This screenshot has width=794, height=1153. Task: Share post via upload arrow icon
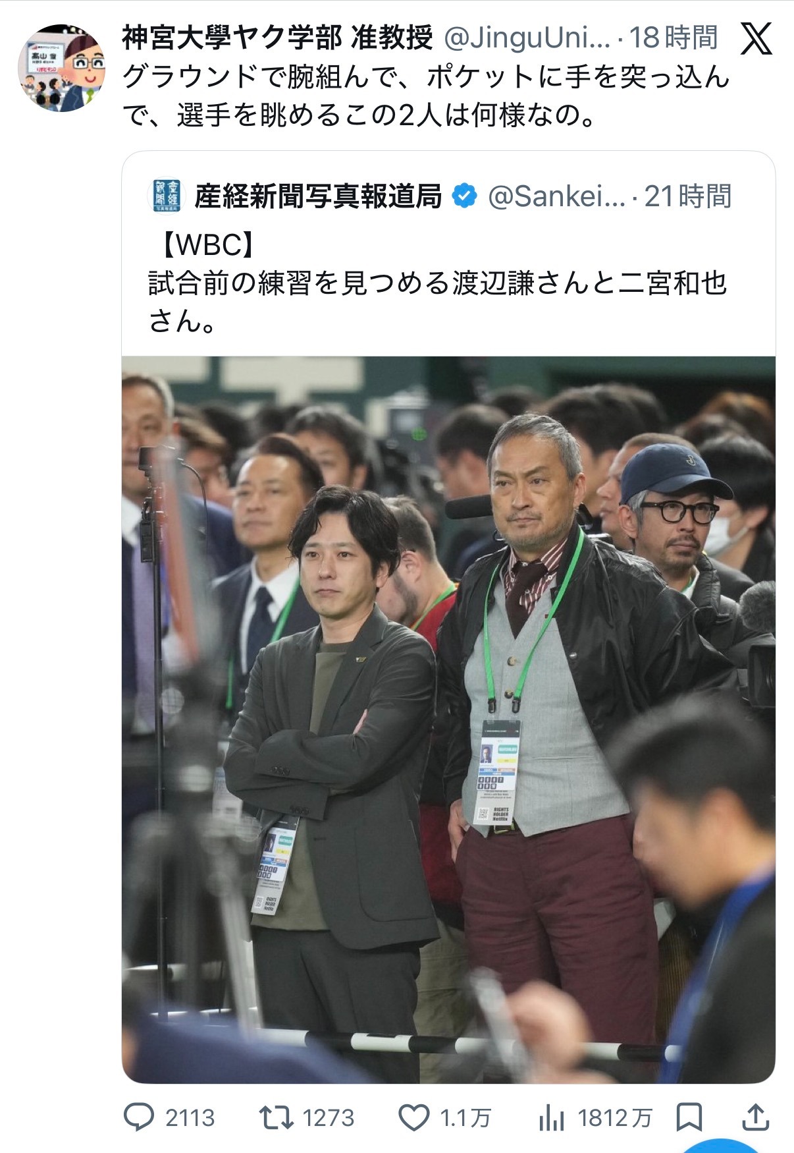coord(756,1117)
